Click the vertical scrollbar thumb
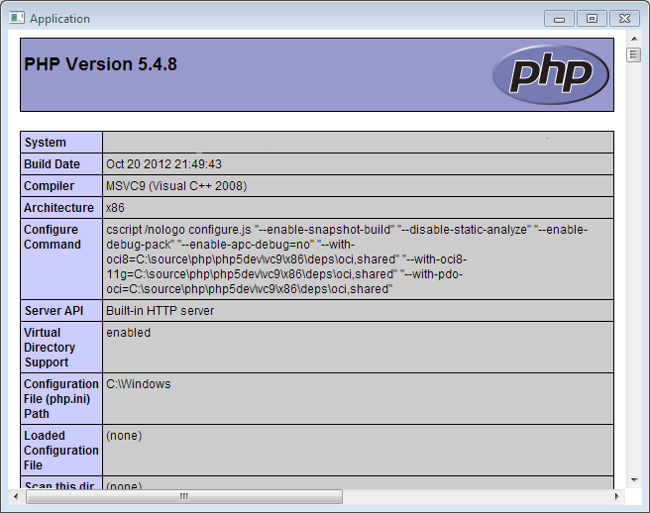Viewport: 650px width, 513px height. tap(633, 54)
